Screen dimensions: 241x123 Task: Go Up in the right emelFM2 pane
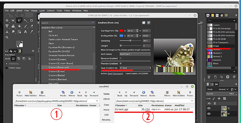(126, 93)
